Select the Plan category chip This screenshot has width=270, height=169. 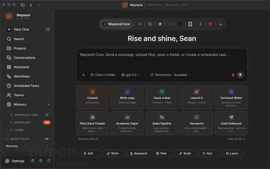click(163, 153)
